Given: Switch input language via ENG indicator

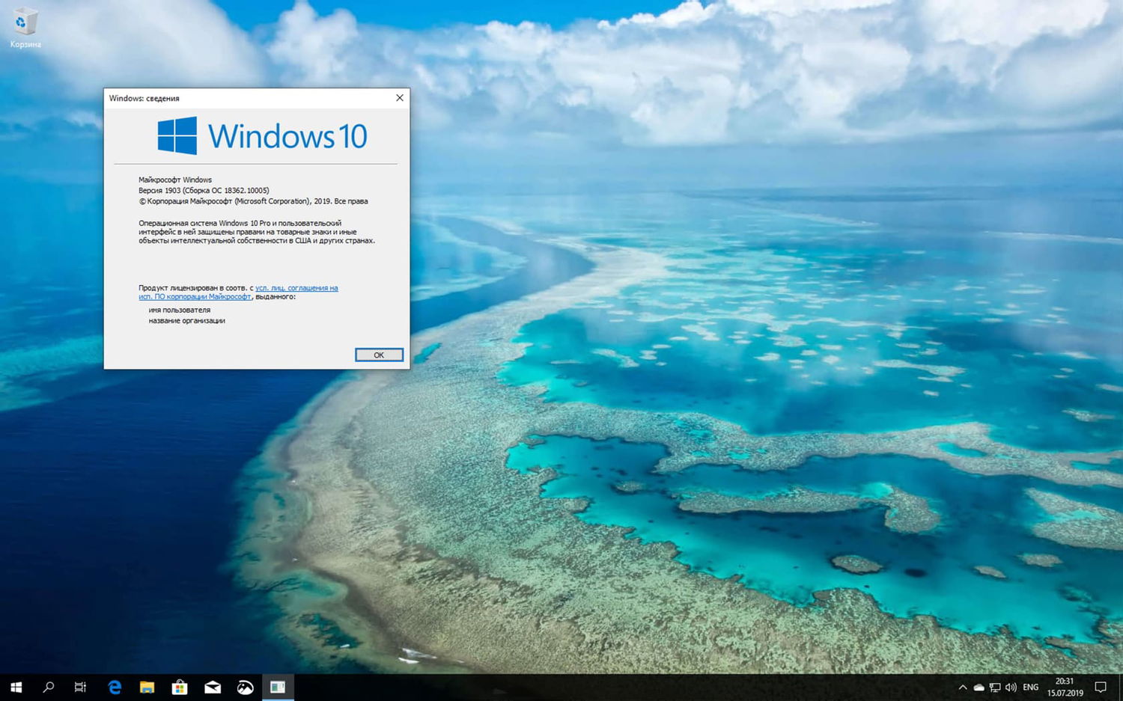Looking at the screenshot, I should (x=1030, y=687).
